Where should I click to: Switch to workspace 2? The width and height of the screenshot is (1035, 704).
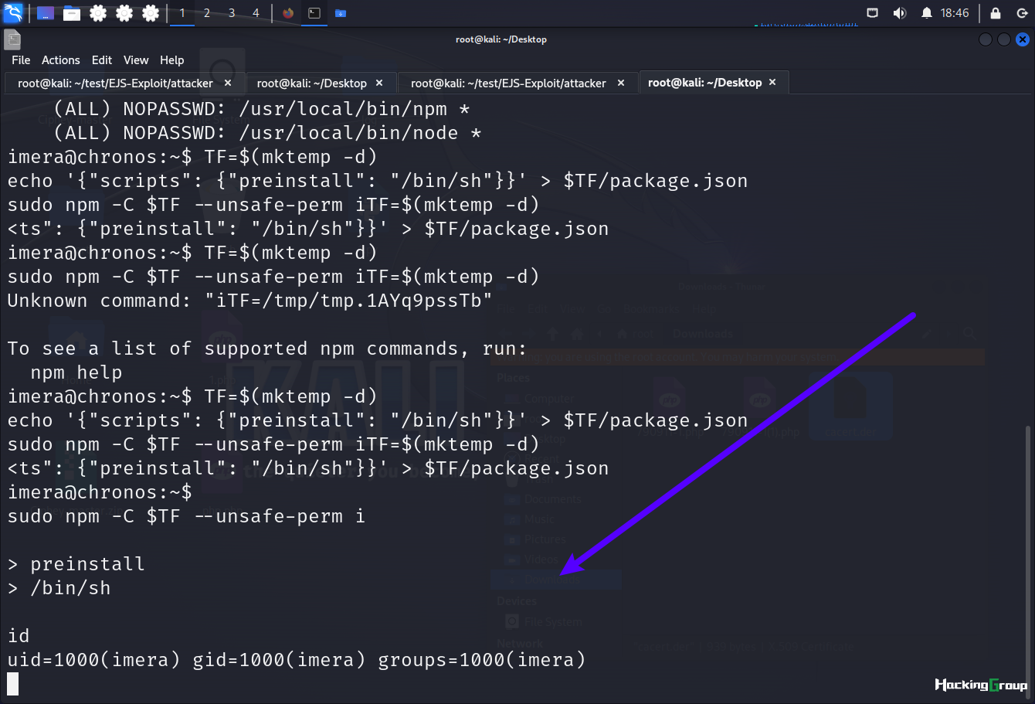[207, 13]
